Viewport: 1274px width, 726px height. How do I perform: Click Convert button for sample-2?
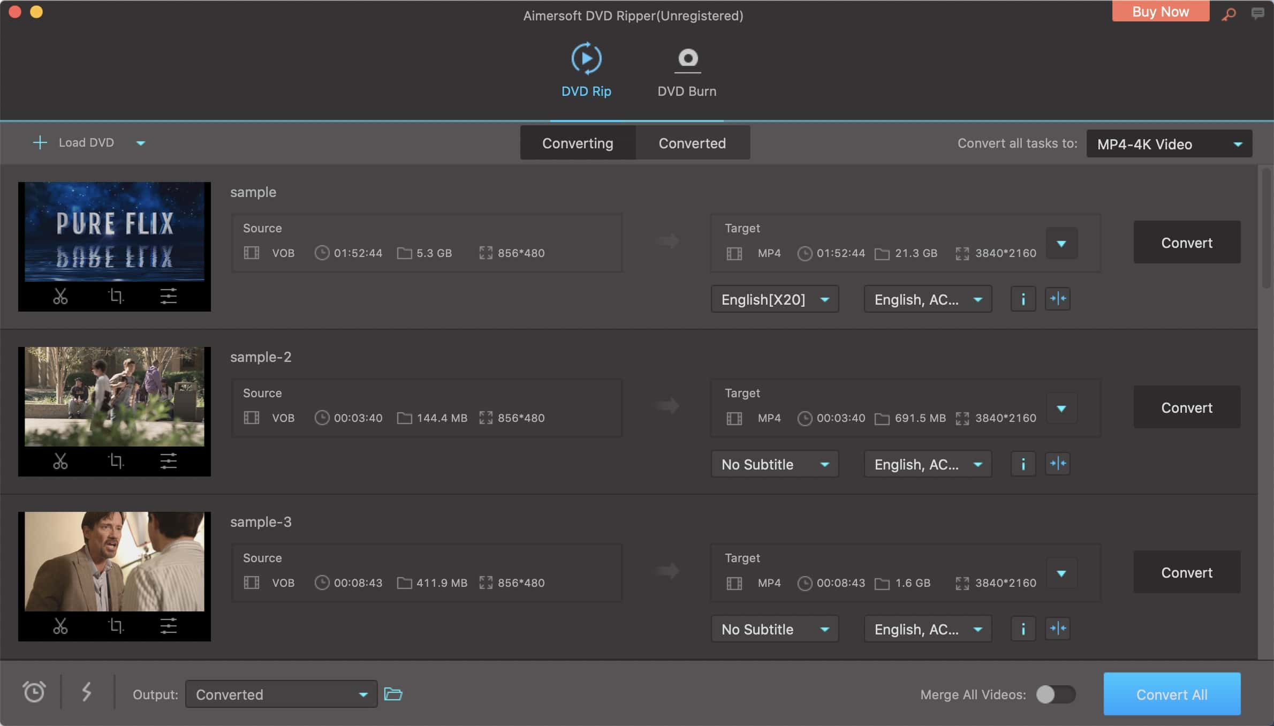[1186, 407]
